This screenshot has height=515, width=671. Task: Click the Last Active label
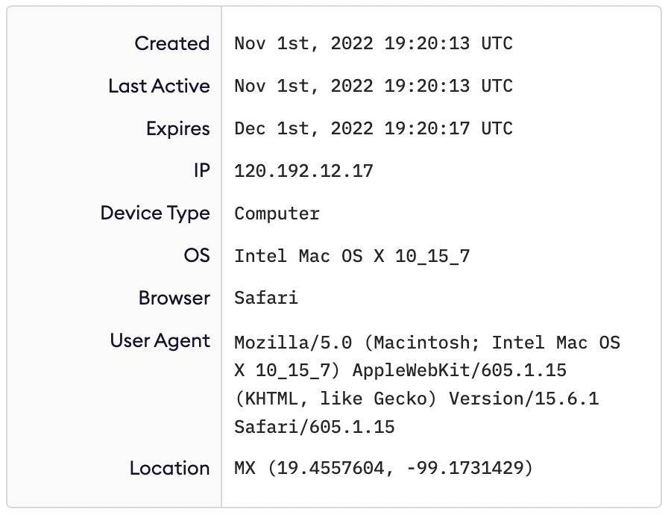(x=159, y=86)
